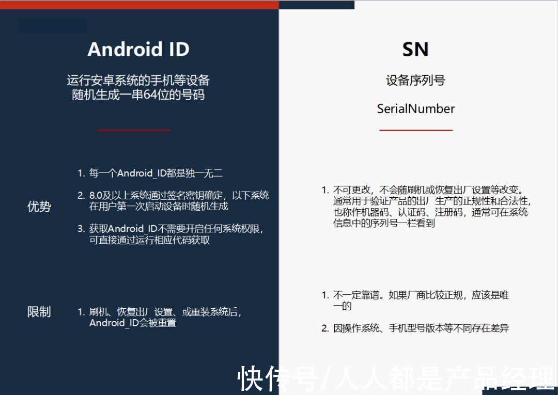Click the '设备序列号' subtitle
Image resolution: width=558 pixels, height=395 pixels.
pyautogui.click(x=415, y=80)
